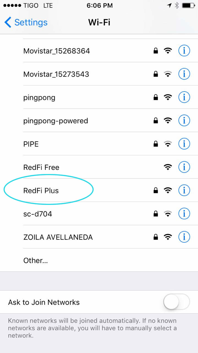Join the RedFi Plus network
This screenshot has width=198, height=353.
point(41,190)
